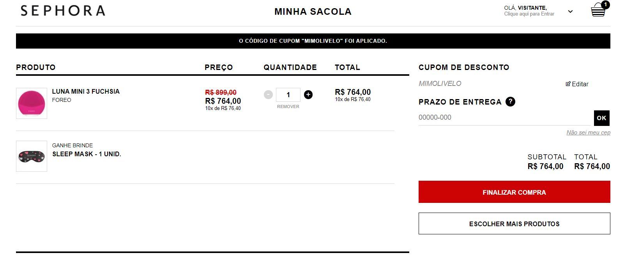Click the Sleep Mask - 1 Unid. title
This screenshot has height=267, width=640.
pyautogui.click(x=87, y=154)
